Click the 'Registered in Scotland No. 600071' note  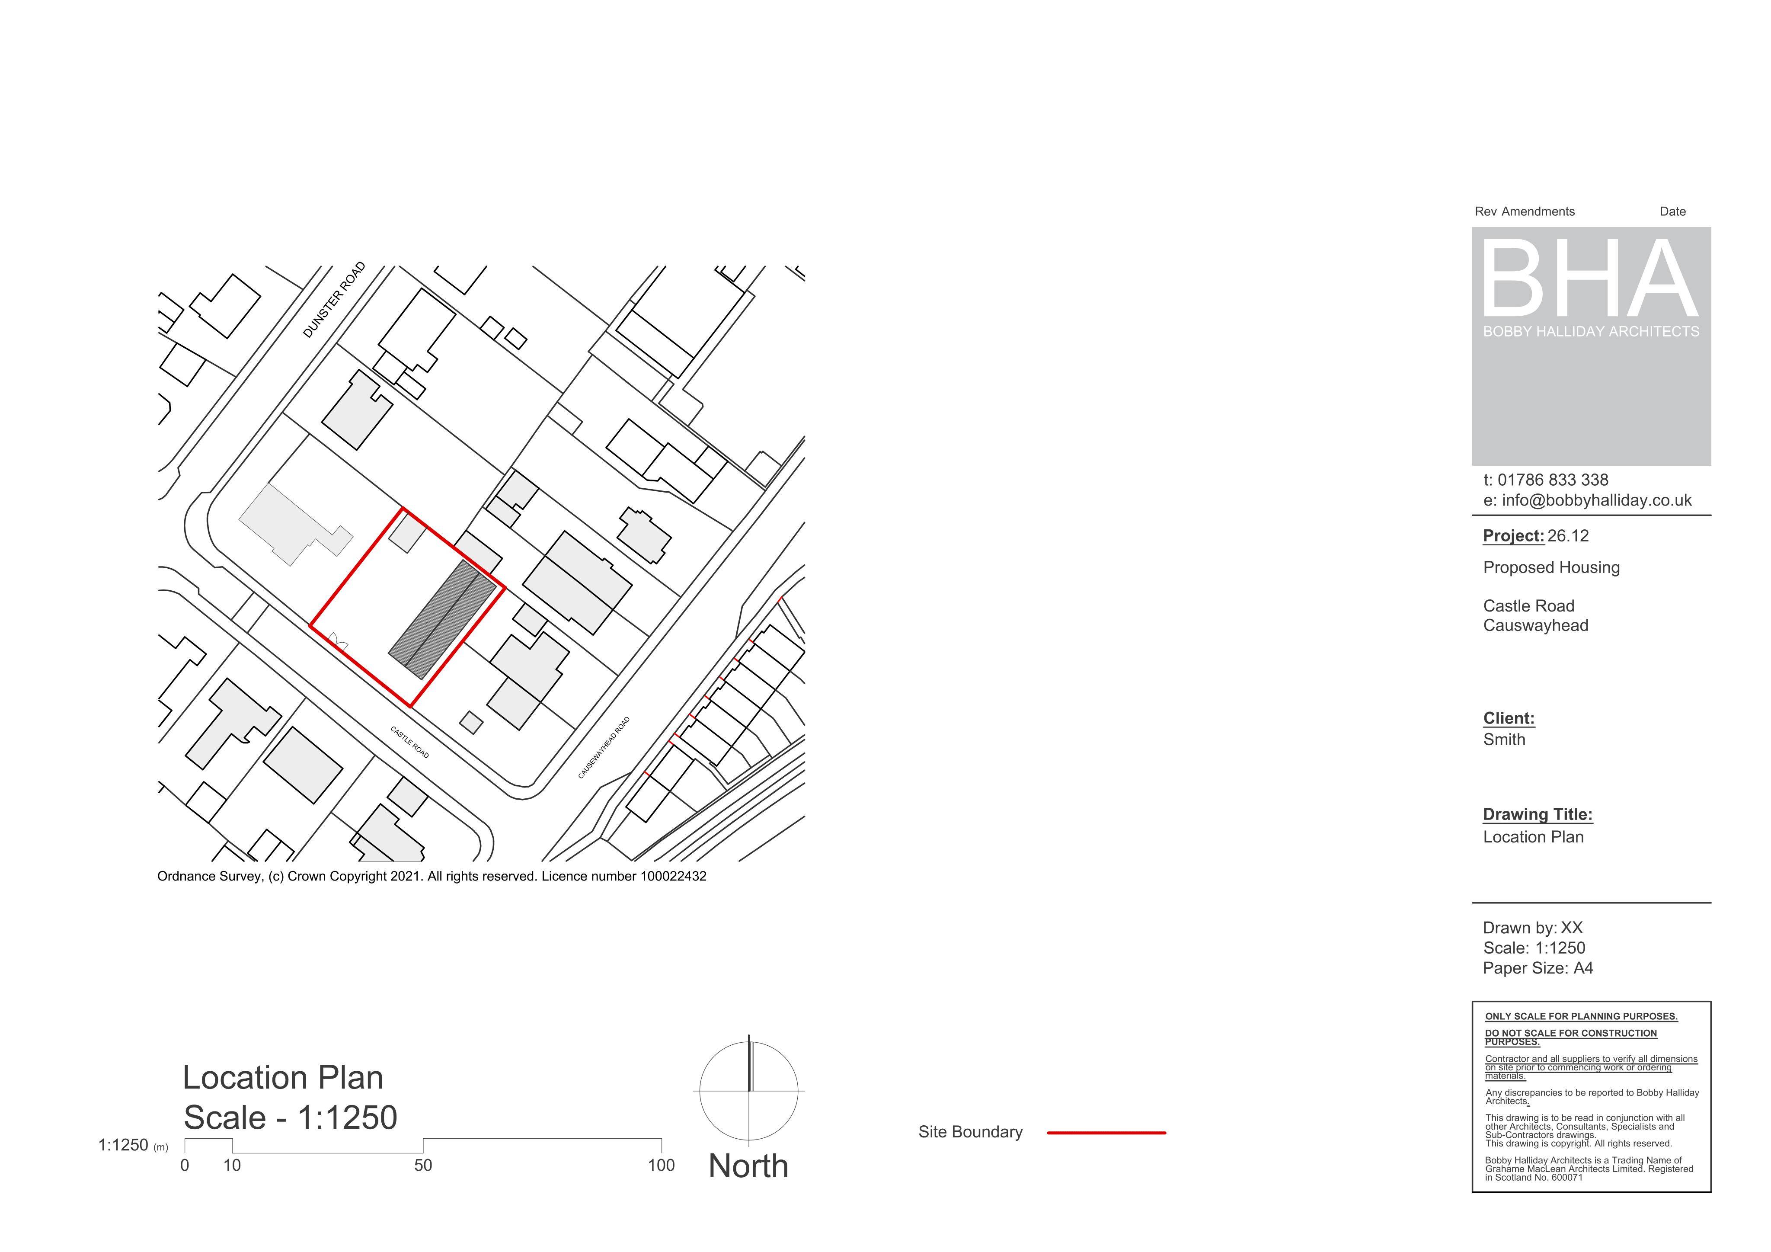pos(1589,1173)
